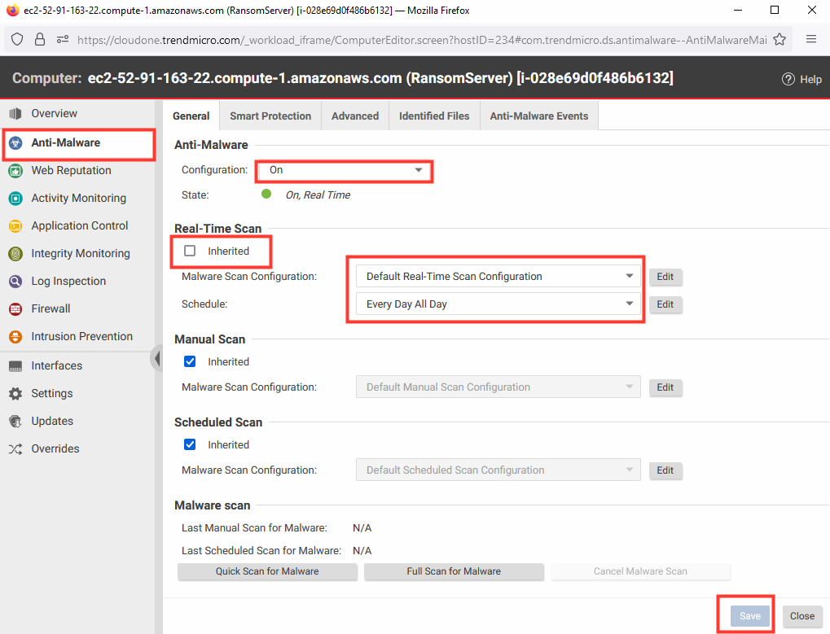Click Last Scheduled Scan for Malware N/A value
The height and width of the screenshot is (634, 830).
(362, 551)
